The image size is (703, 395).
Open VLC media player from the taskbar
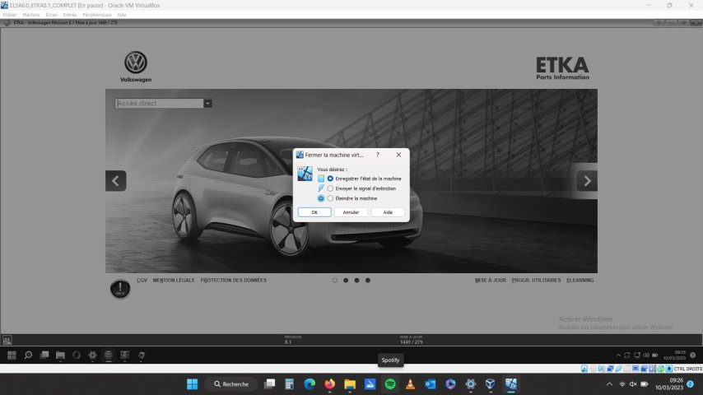[410, 384]
